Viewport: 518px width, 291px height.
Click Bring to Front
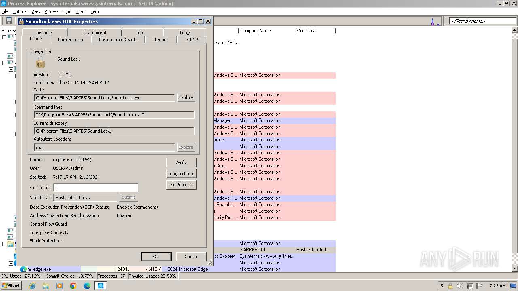(181, 173)
